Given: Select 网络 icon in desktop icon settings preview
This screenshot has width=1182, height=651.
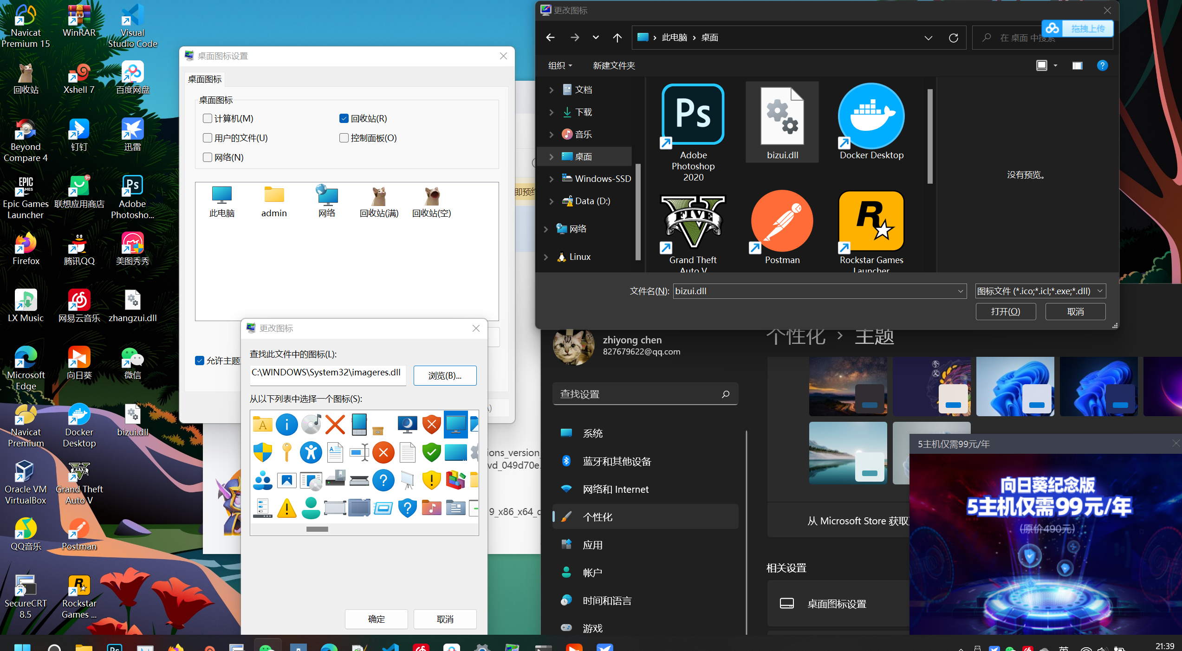Looking at the screenshot, I should point(327,202).
